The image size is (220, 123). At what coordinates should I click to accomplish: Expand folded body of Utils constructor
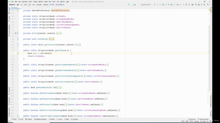59,33
